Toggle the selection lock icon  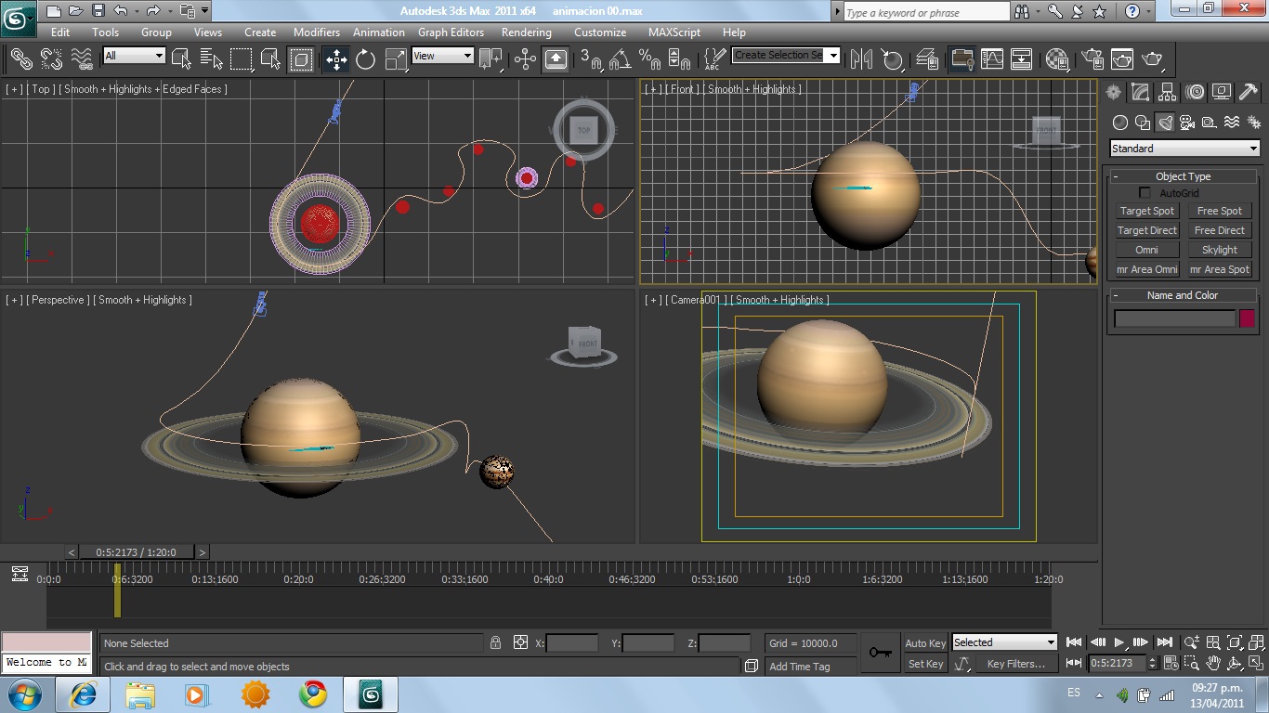496,642
